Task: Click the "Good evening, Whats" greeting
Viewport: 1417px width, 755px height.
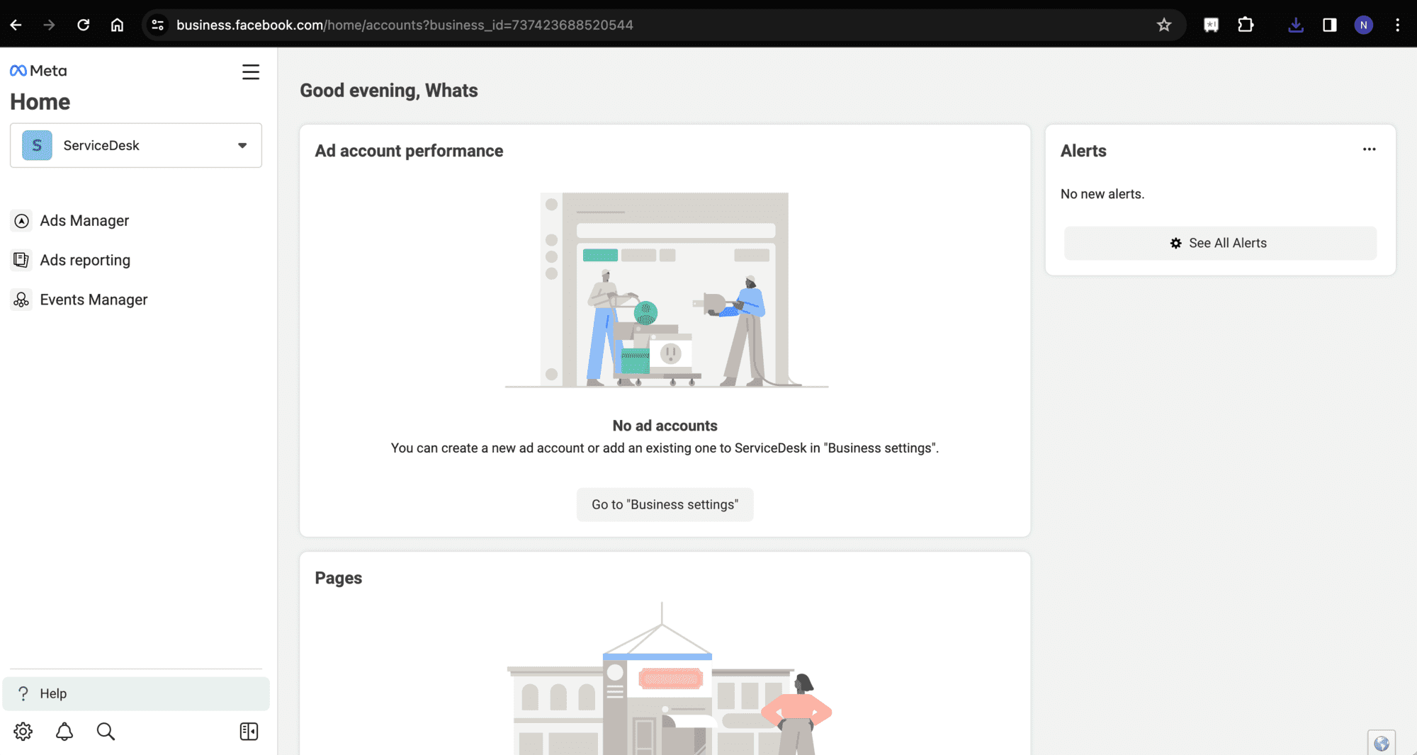Action: (389, 91)
